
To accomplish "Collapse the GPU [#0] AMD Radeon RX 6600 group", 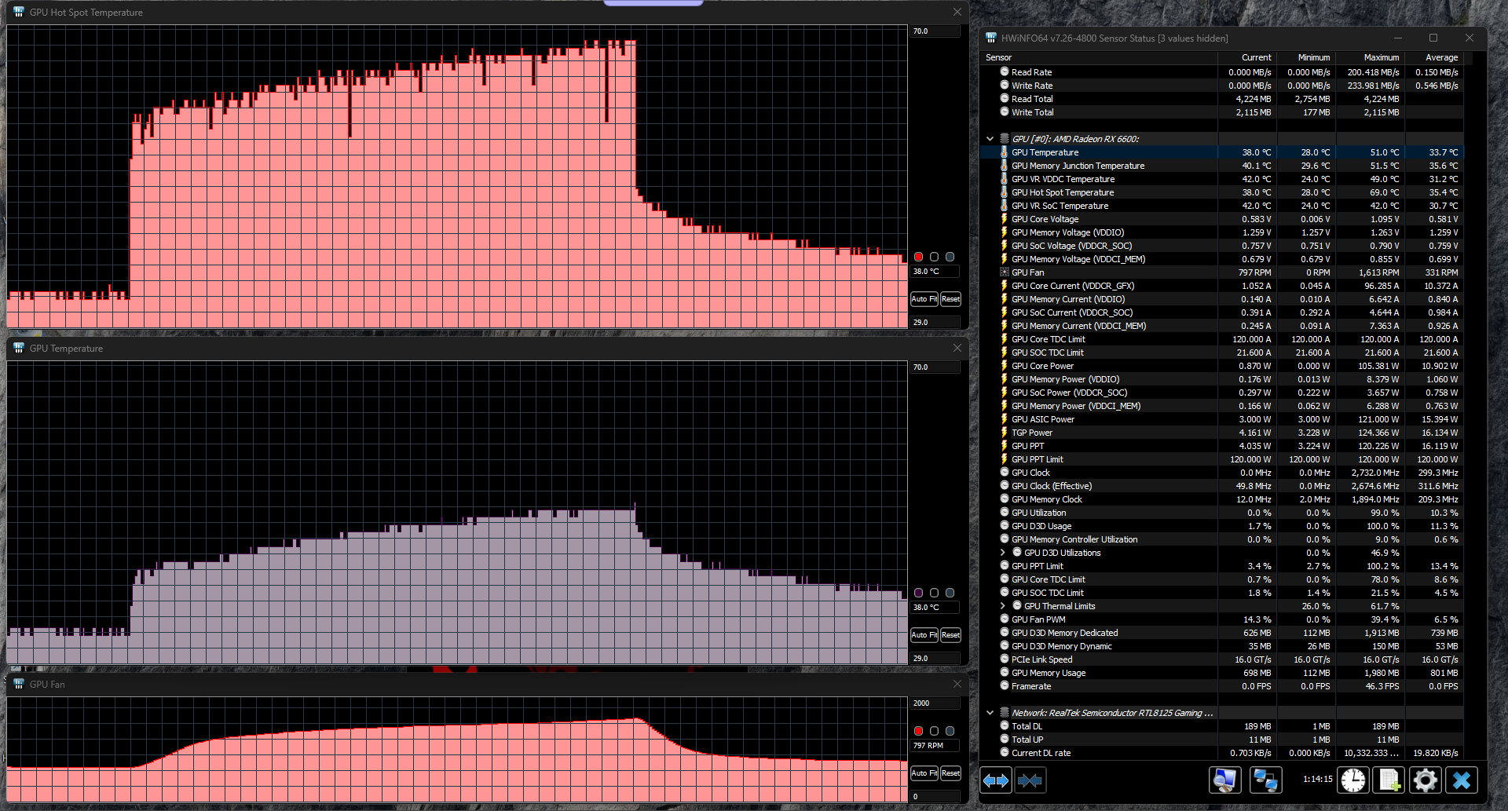I will pyautogui.click(x=990, y=139).
